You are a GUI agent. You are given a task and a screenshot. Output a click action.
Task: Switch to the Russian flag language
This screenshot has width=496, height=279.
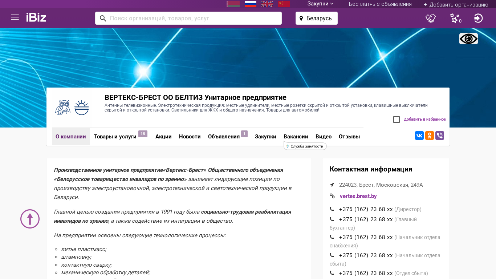click(251, 4)
